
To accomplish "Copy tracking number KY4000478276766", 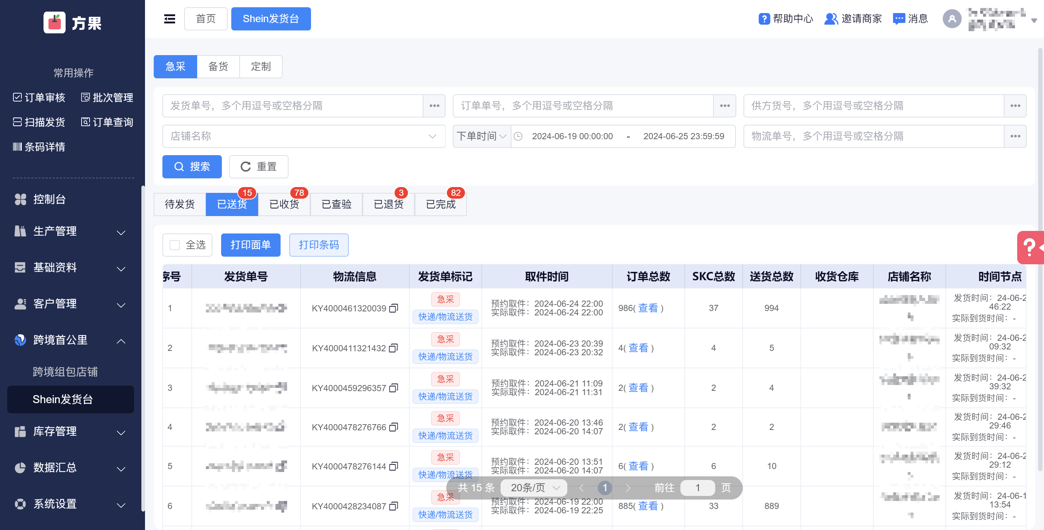I will (394, 427).
